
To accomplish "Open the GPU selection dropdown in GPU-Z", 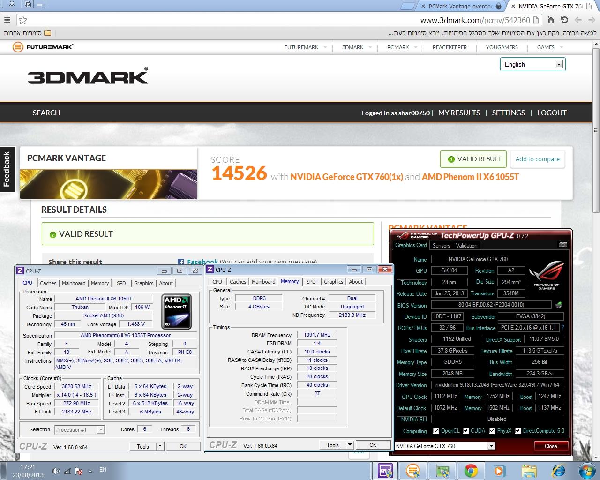I will [444, 446].
